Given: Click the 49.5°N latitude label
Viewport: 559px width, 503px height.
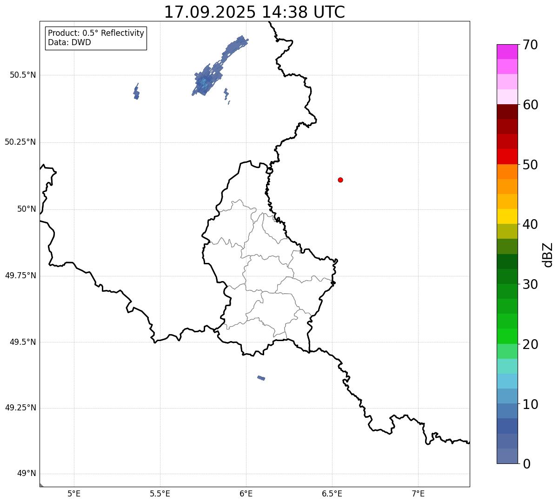Looking at the screenshot, I should (22, 342).
